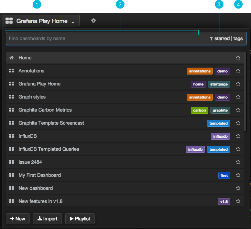Screen dimensions: 251x229
Task: Click grid icon on Graphite Carbon Metrics row
Action: click(11, 110)
